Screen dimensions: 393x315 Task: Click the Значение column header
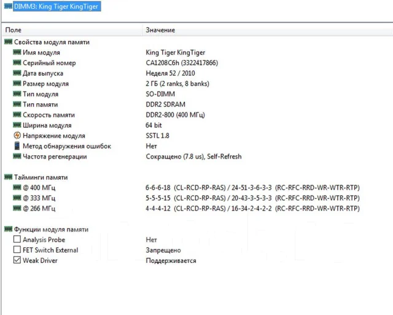160,30
